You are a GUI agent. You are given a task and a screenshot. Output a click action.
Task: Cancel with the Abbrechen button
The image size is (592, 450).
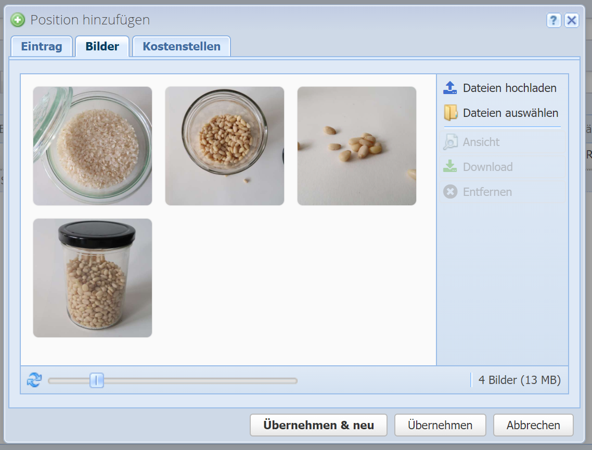(533, 425)
